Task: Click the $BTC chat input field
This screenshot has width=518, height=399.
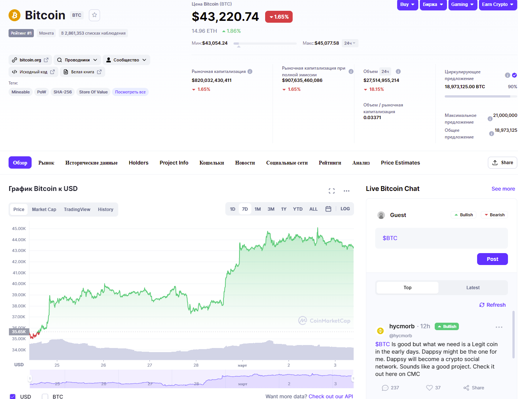Action: pyautogui.click(x=441, y=238)
